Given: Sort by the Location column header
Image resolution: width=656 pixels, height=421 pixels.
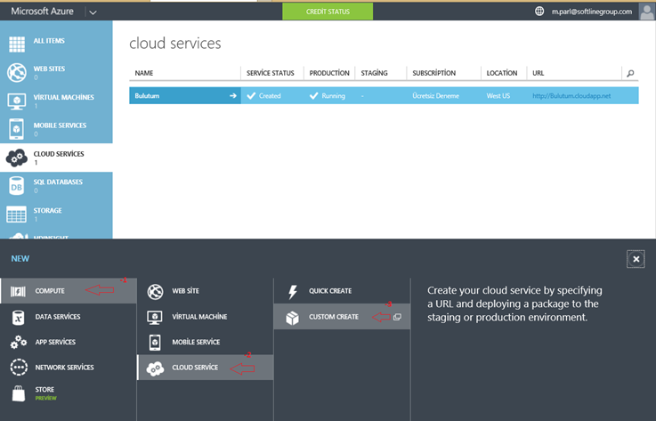Looking at the screenshot, I should pos(502,73).
